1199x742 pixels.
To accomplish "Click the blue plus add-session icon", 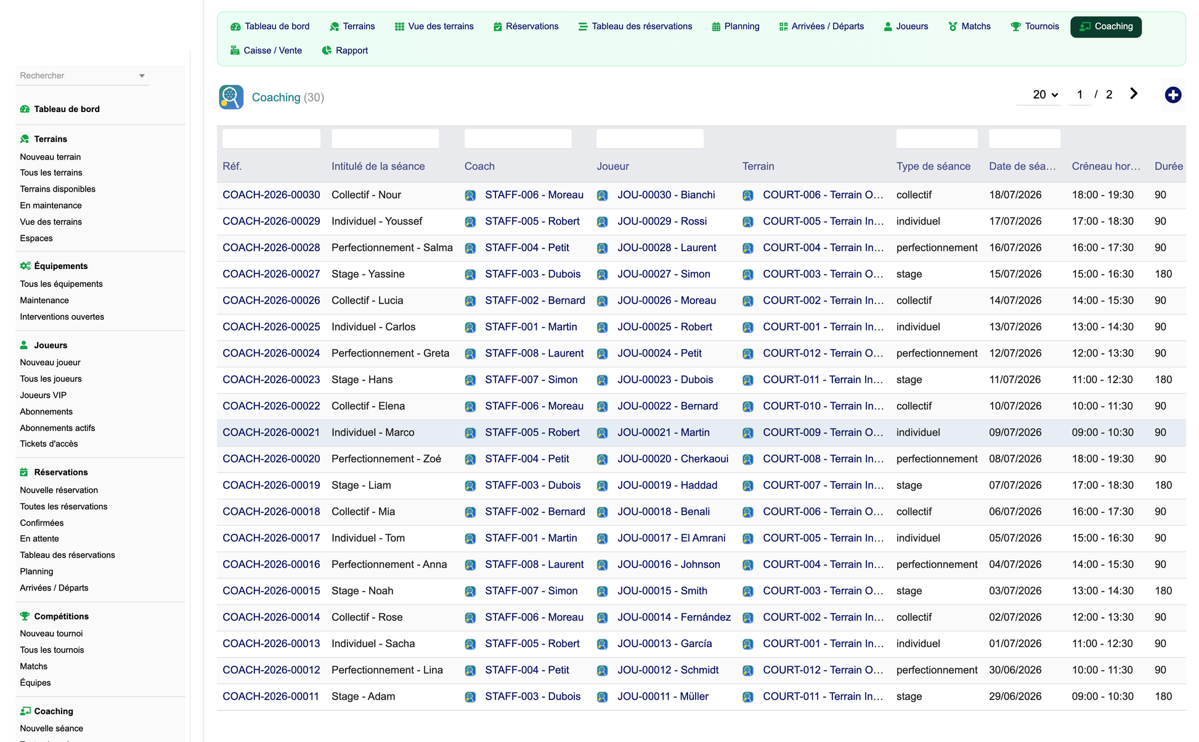I will (x=1173, y=95).
